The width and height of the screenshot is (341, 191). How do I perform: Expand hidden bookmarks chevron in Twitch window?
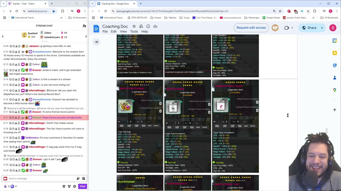pos(61,18)
